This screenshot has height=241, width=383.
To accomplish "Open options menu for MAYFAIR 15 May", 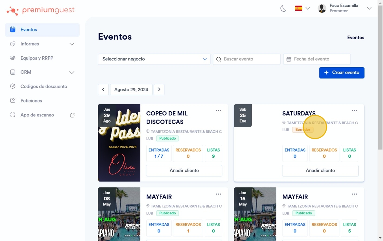I will point(354,194).
